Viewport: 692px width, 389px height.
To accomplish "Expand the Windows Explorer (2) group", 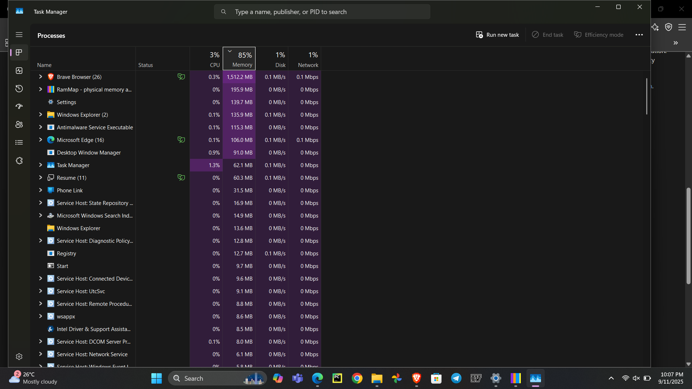I will coord(40,115).
